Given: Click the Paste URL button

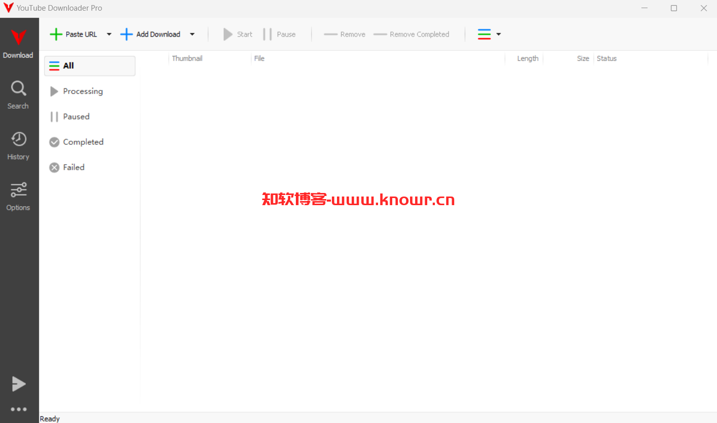Looking at the screenshot, I should coord(74,34).
